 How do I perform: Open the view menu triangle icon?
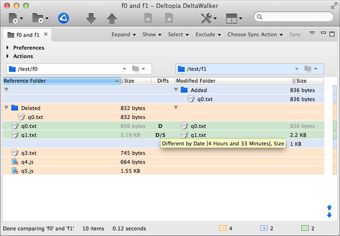[x=312, y=33]
